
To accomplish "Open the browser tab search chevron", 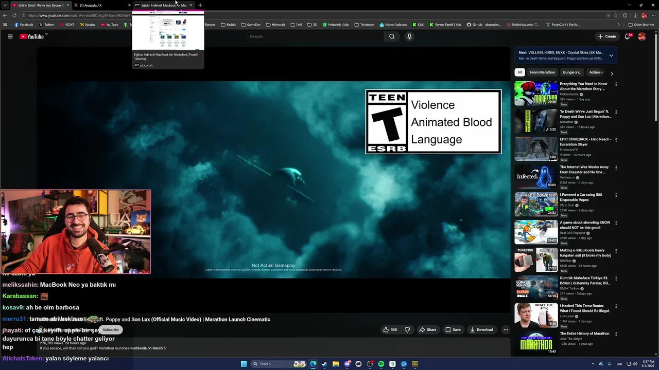I will pos(5,5).
